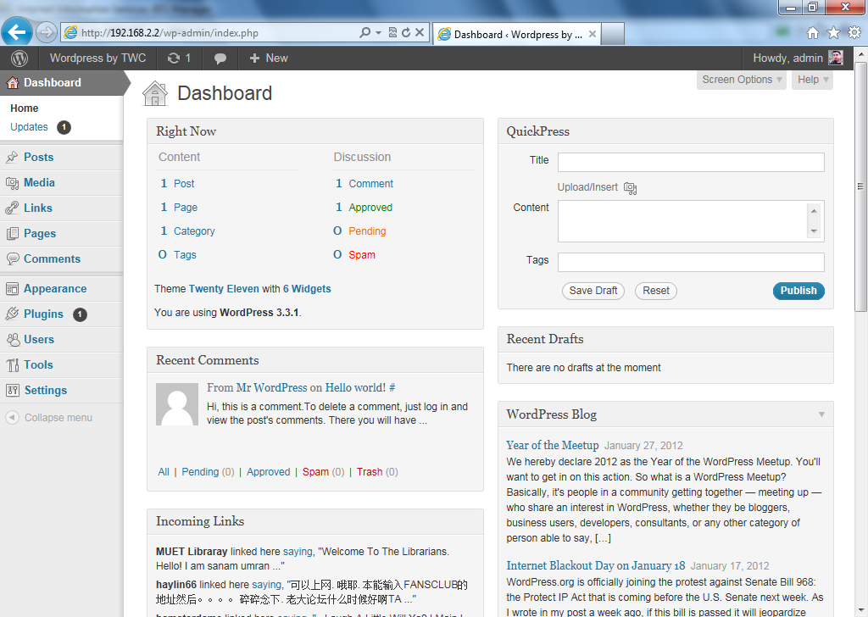The height and width of the screenshot is (617, 868).
Task: Select the Home submenu item
Action: coord(25,108)
